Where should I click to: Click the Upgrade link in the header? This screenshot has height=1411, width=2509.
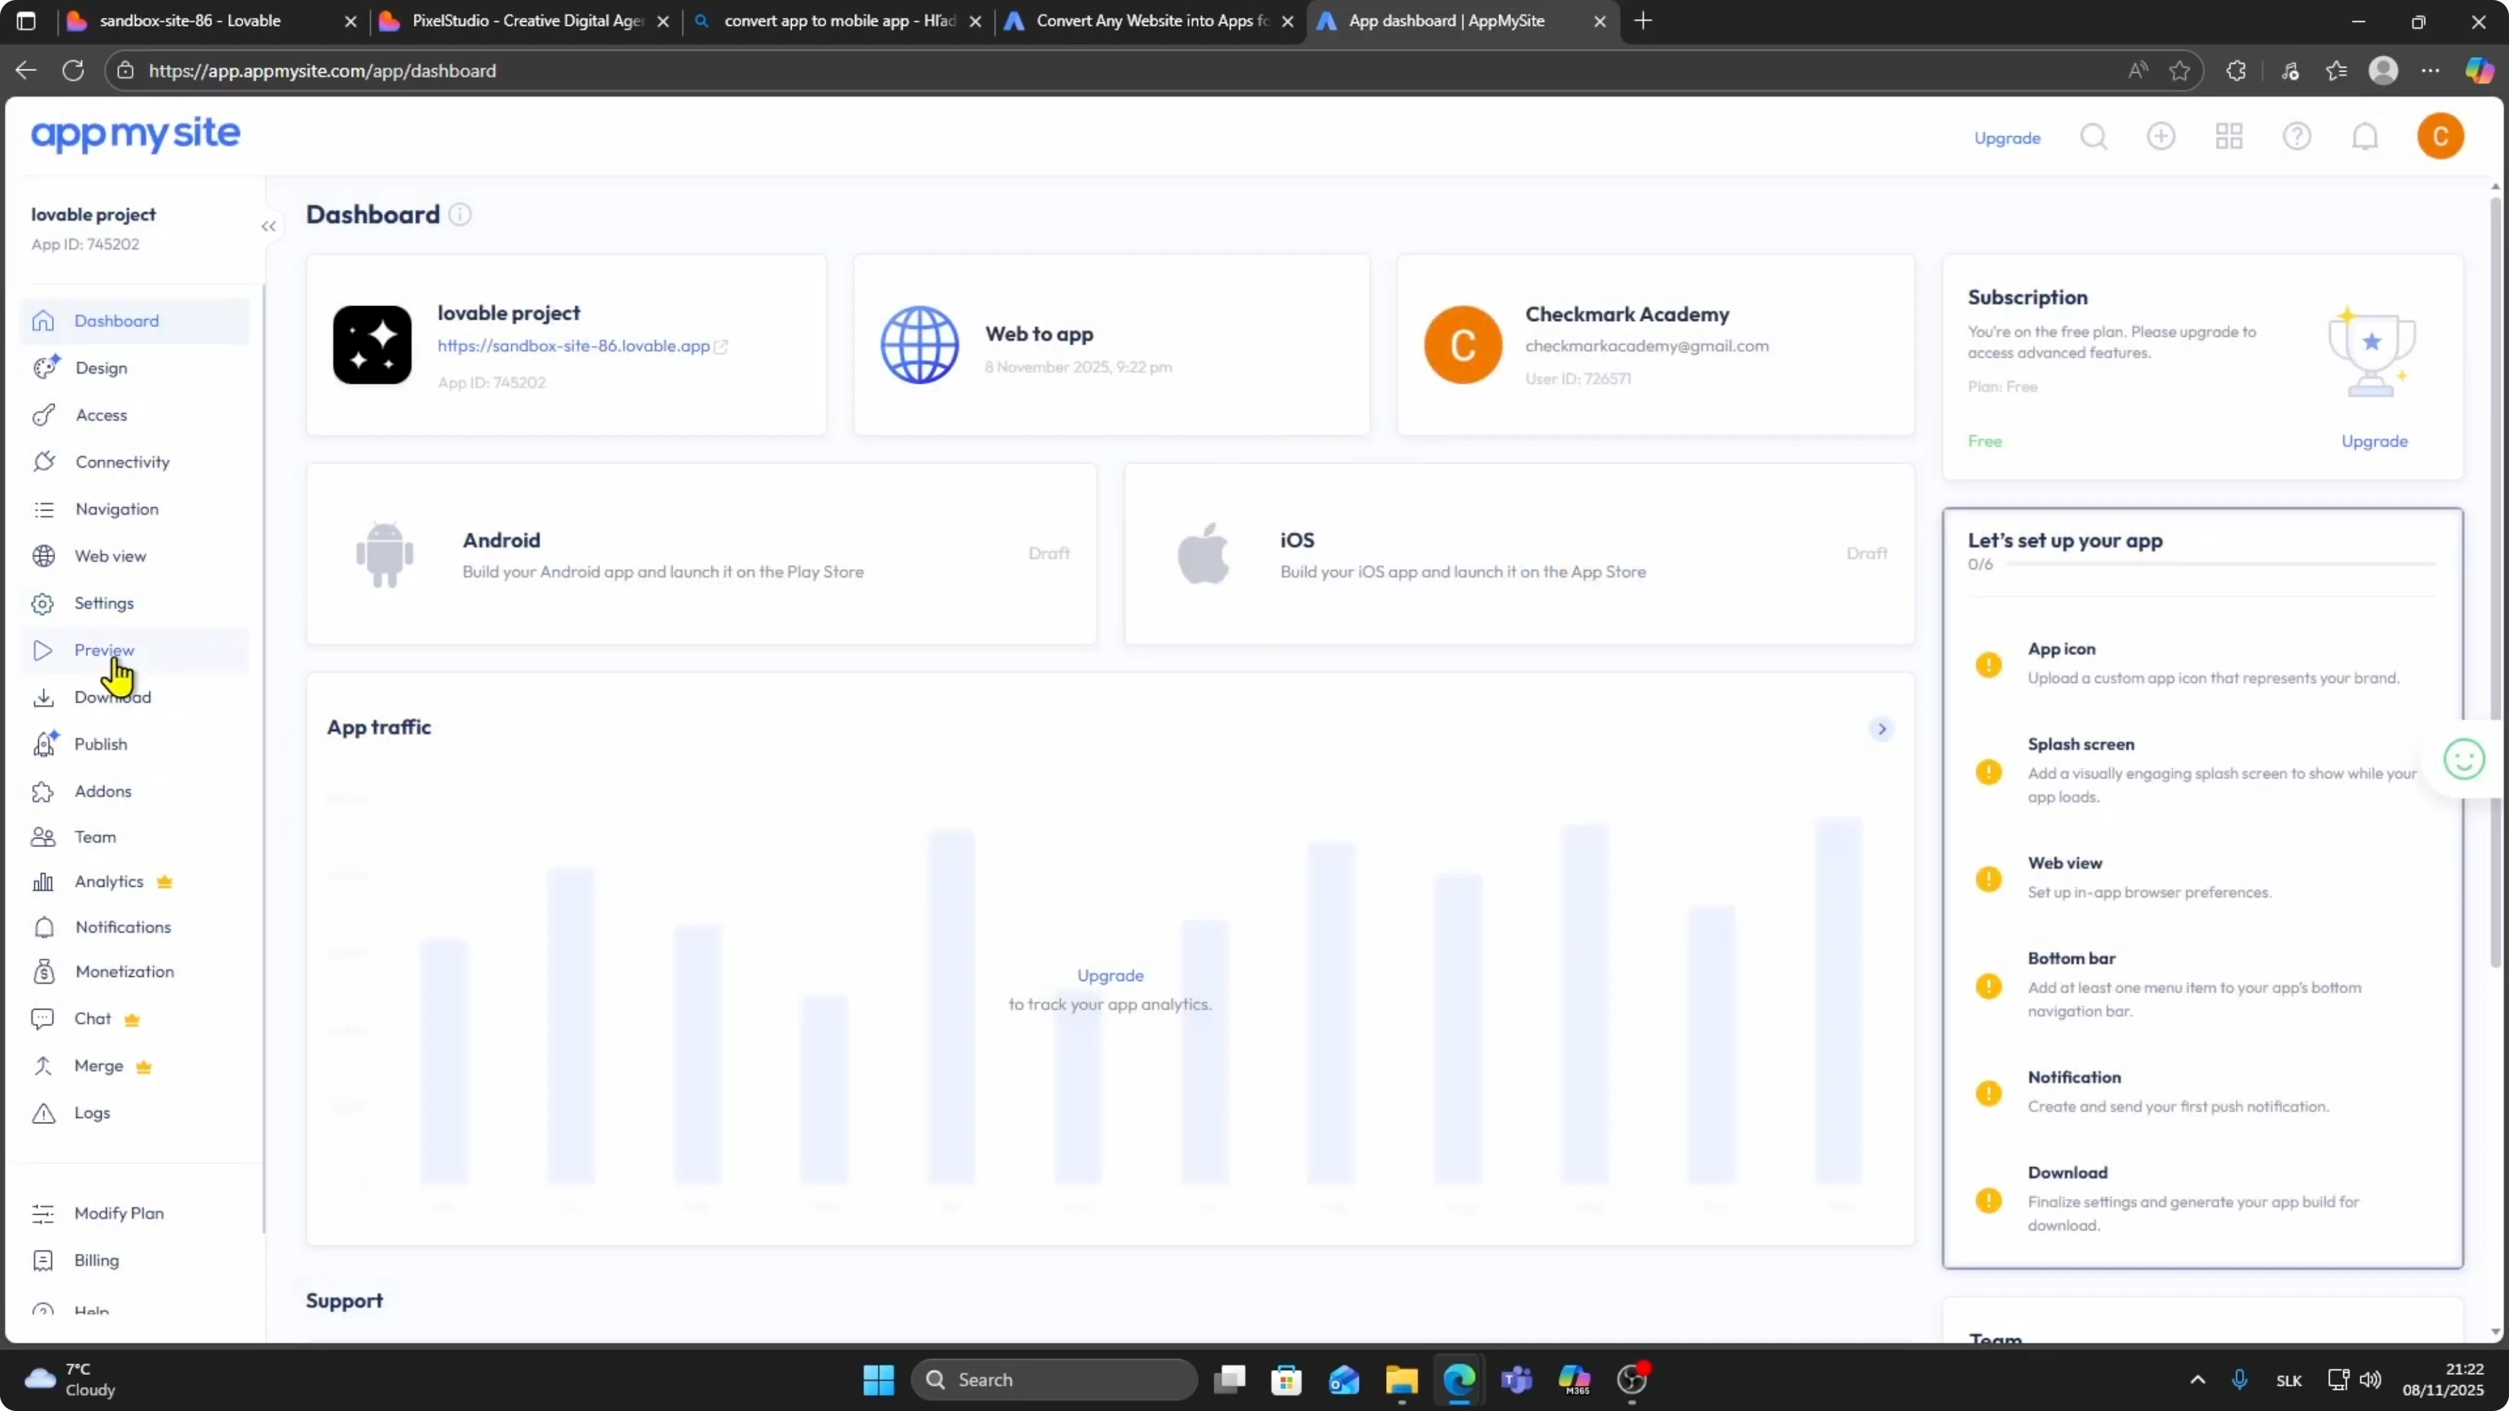point(2007,137)
